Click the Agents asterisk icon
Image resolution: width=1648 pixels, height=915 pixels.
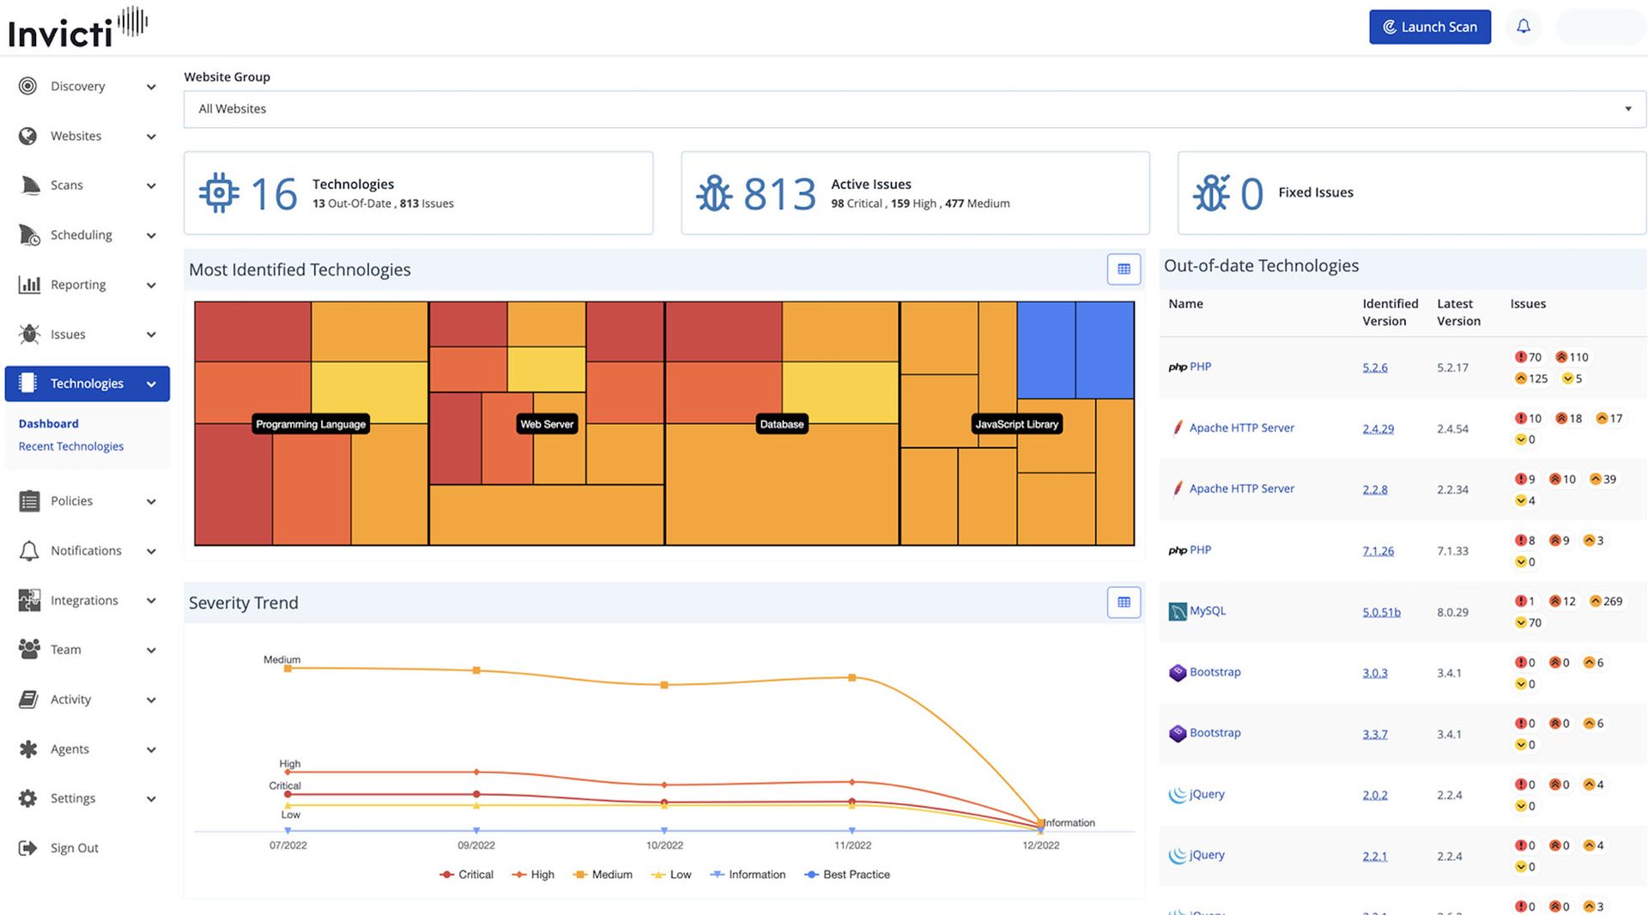click(28, 749)
